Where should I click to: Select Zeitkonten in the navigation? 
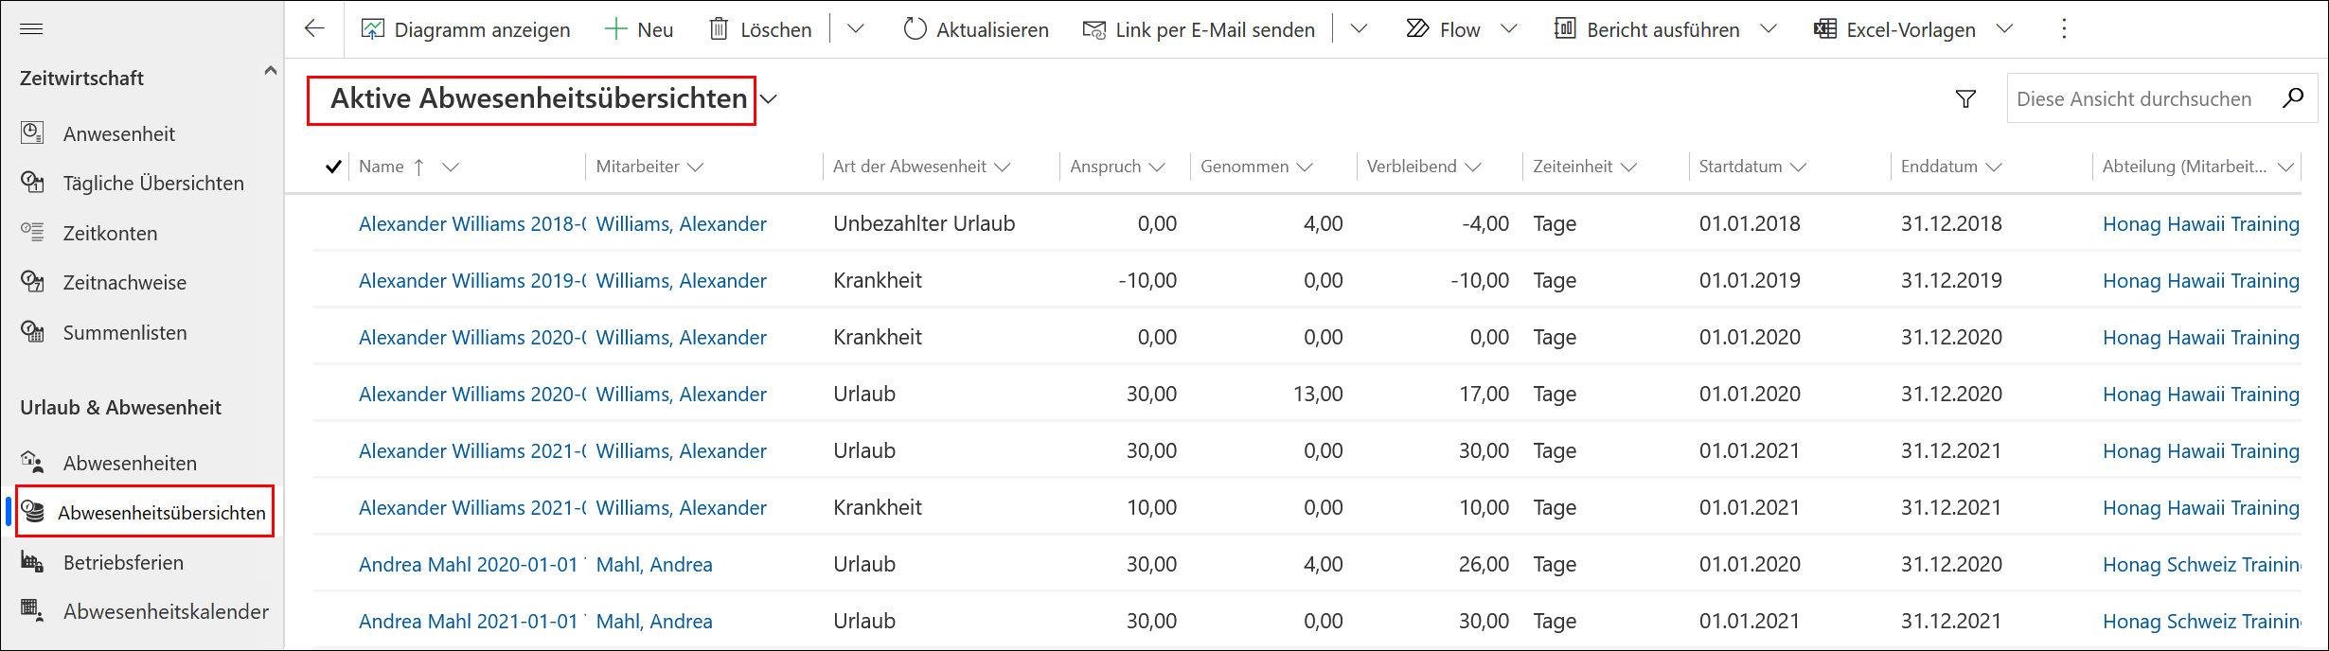click(110, 234)
